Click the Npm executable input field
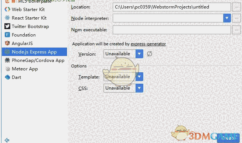Viewport: 242px width, 143px height. click(172, 30)
